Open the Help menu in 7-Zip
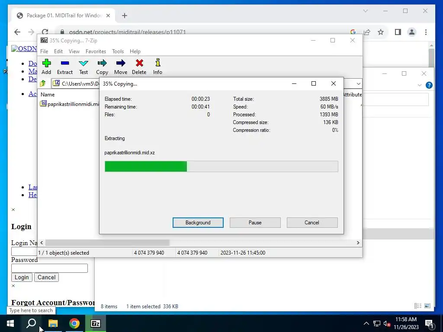The width and height of the screenshot is (443, 332). 135,51
